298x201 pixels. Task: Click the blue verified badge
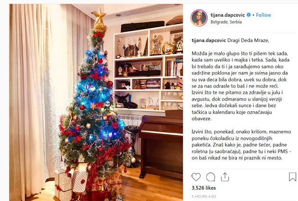tap(248, 15)
